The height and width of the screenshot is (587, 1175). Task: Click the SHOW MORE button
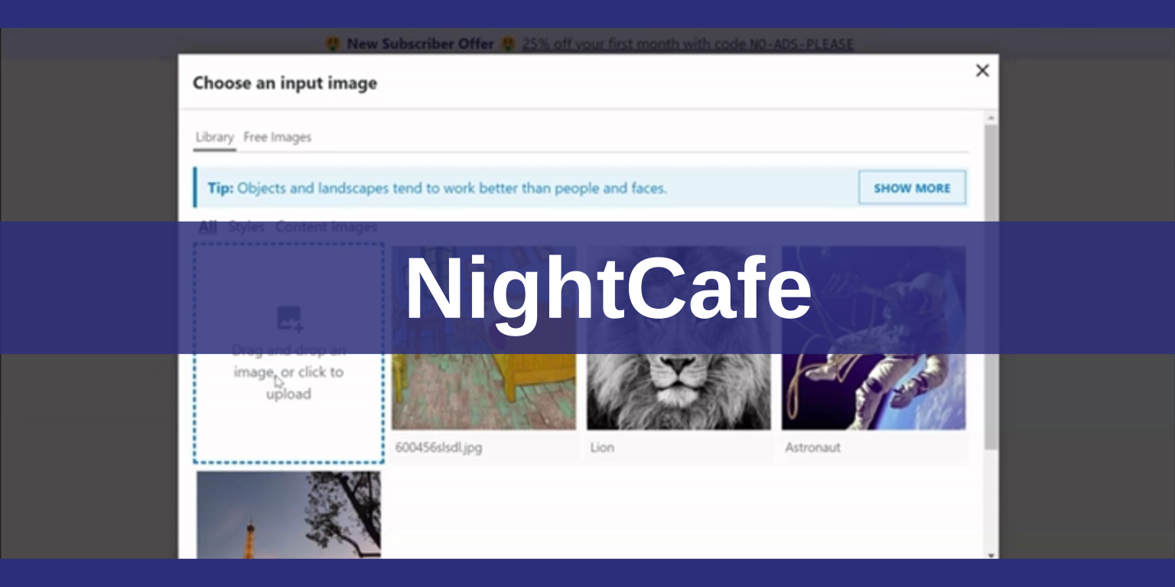click(x=912, y=188)
